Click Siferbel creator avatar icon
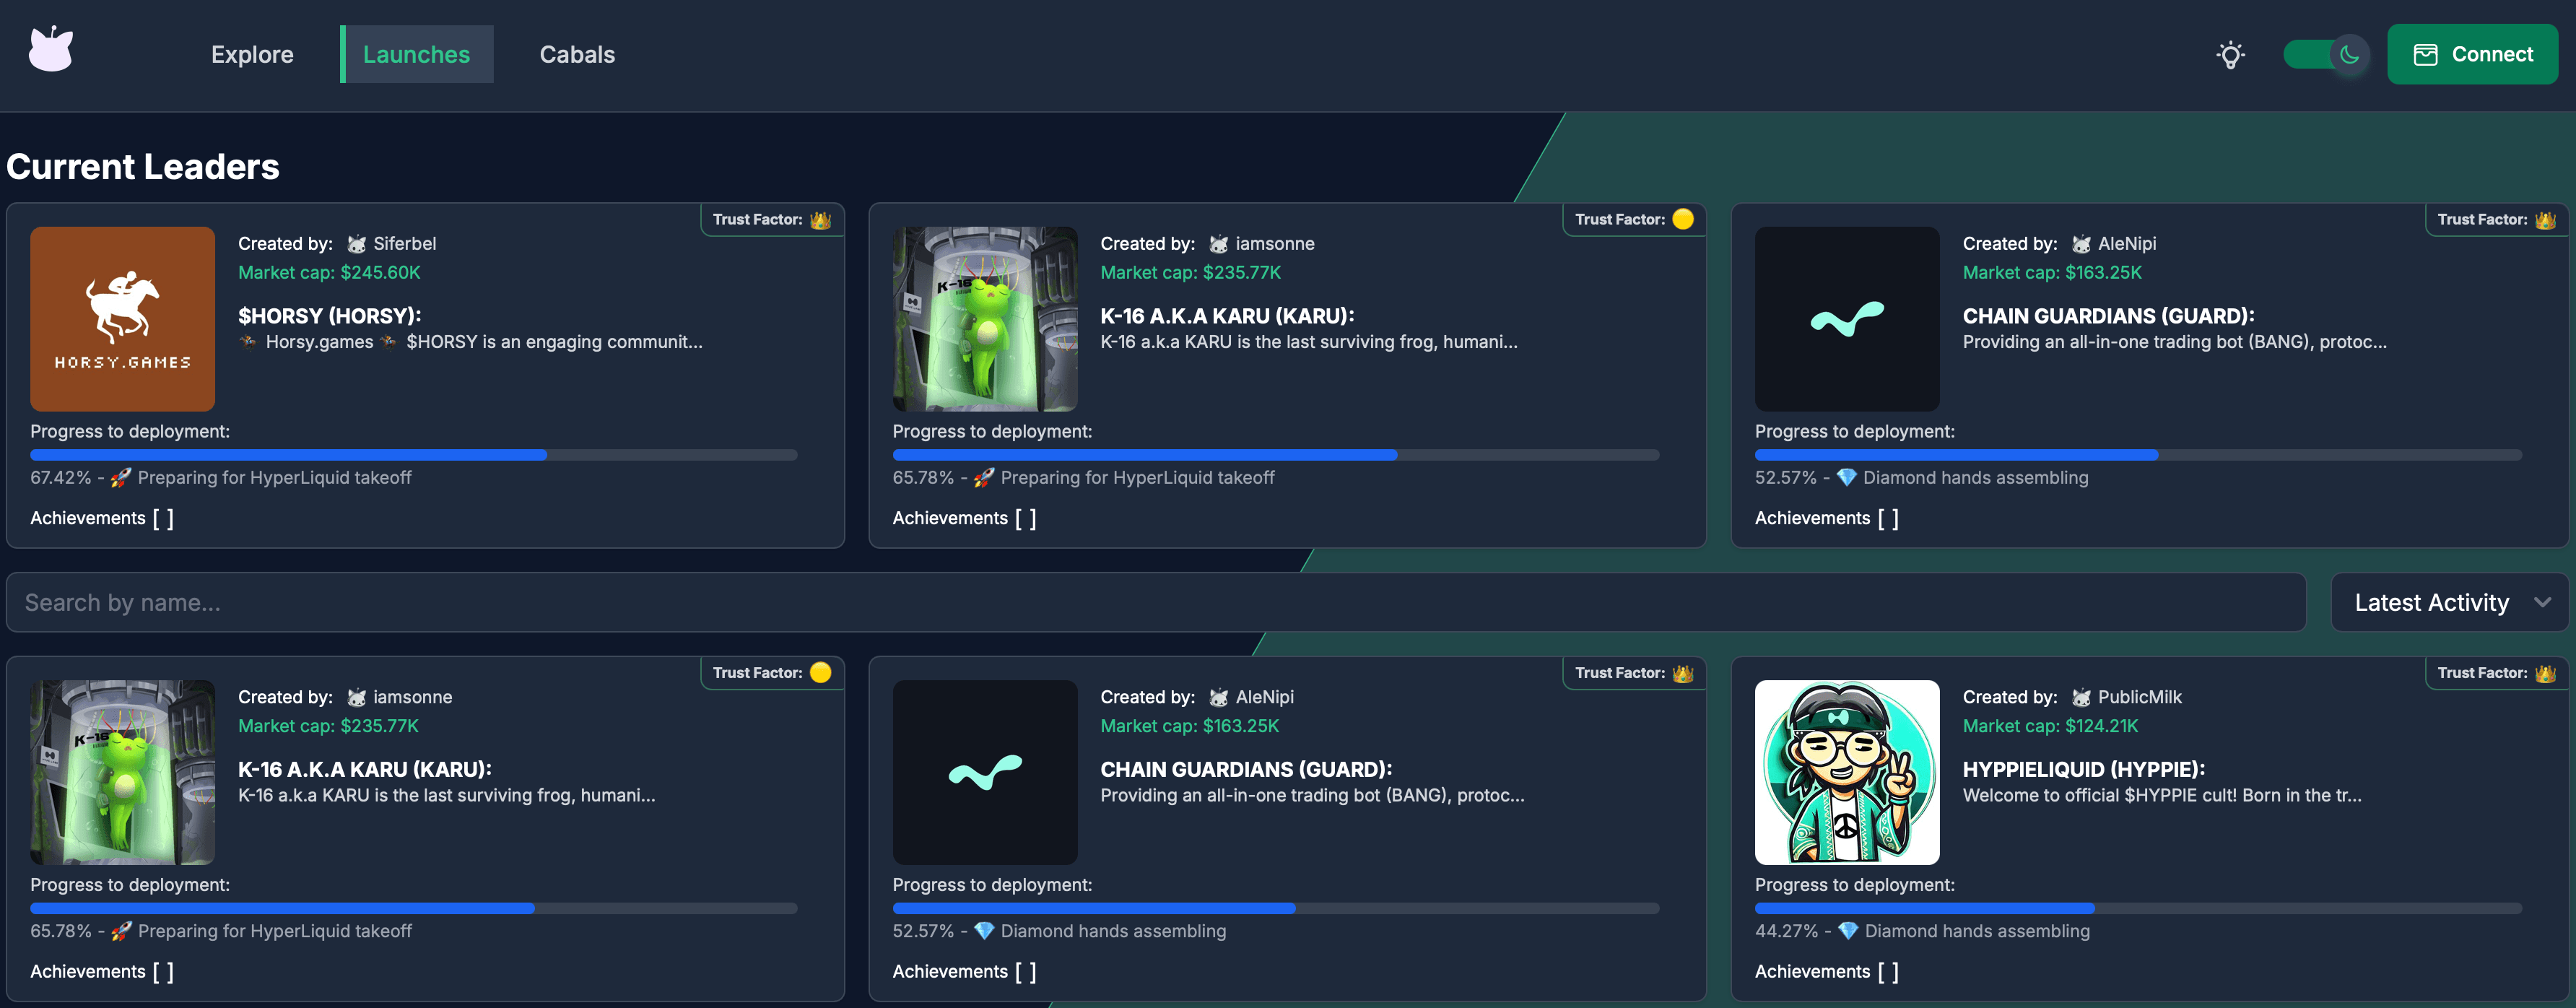2576x1008 pixels. click(x=356, y=244)
